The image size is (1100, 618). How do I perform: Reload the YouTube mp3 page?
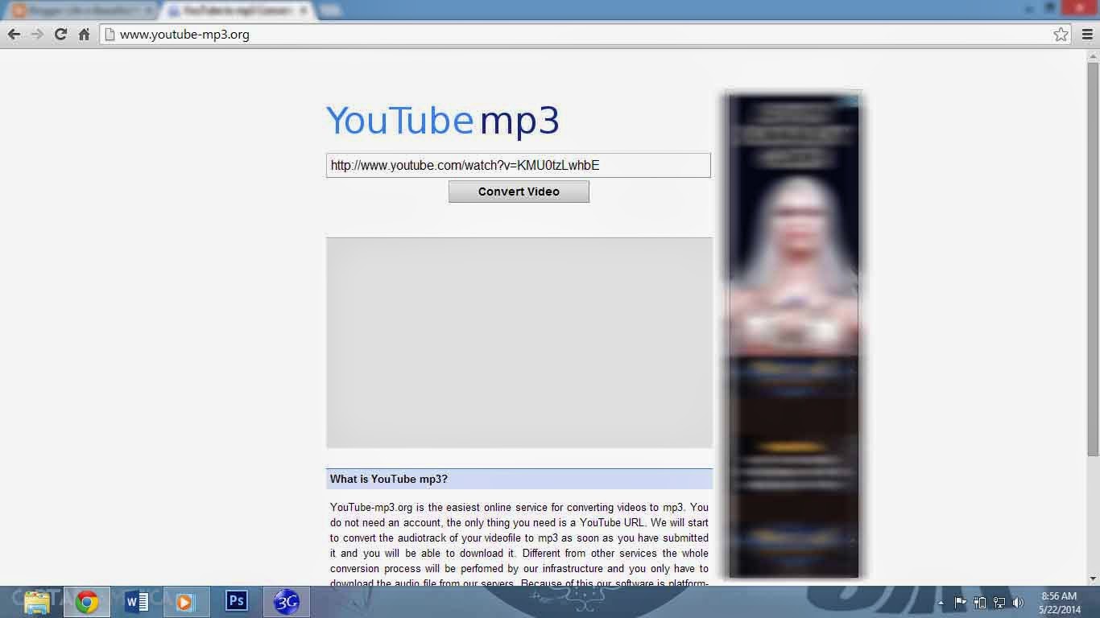(x=60, y=35)
